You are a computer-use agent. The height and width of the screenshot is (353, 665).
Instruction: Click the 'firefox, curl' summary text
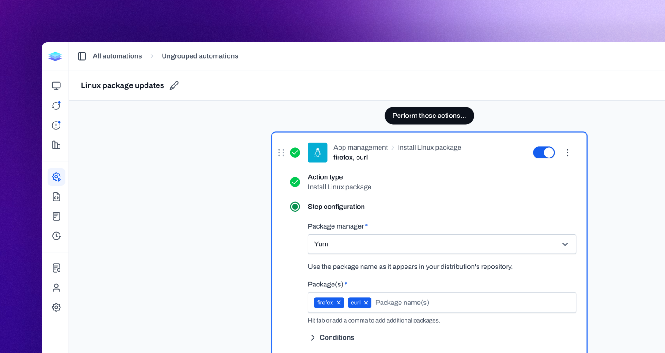click(x=351, y=158)
